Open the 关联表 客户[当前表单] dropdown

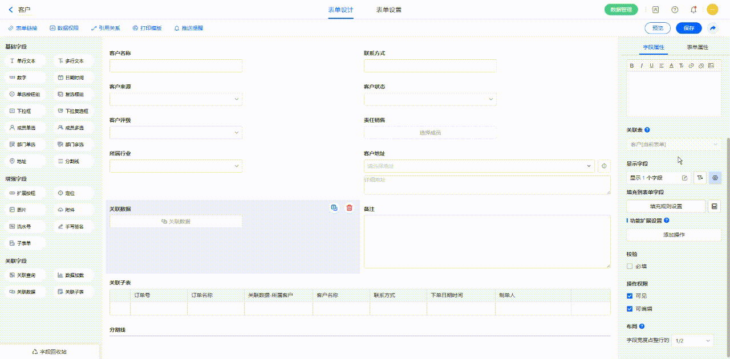click(674, 144)
